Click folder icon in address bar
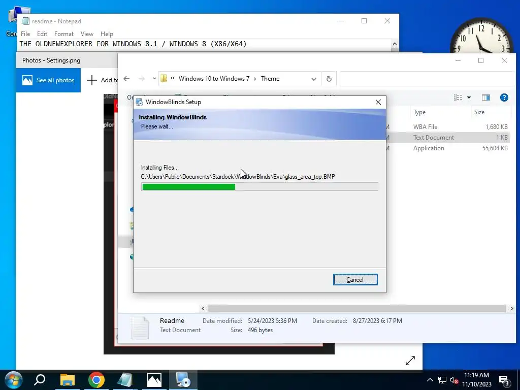520x390 pixels. tap(164, 79)
